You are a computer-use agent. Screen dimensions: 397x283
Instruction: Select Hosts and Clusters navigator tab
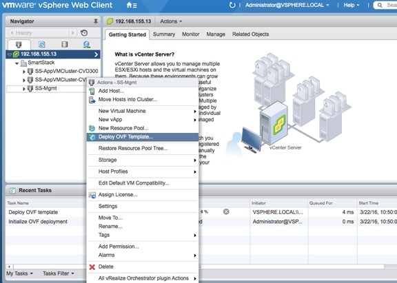[x=19, y=45]
